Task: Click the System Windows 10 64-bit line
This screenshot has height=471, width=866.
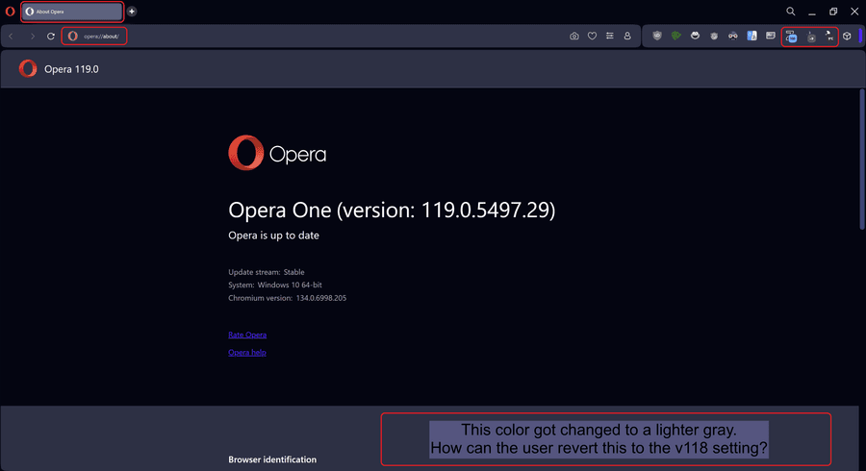Action: point(275,285)
